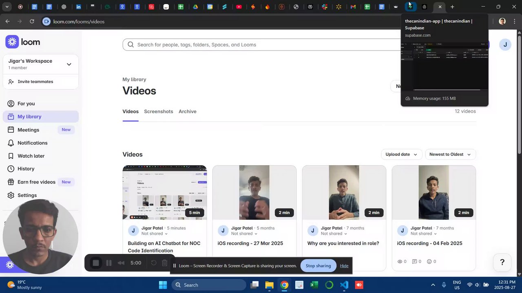Switch to the Google Drive browser tab
The height and width of the screenshot is (293, 522).
point(195,7)
